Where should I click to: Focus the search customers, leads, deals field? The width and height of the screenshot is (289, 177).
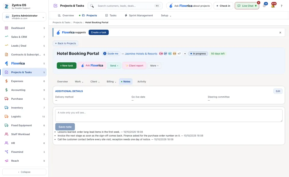point(125,6)
